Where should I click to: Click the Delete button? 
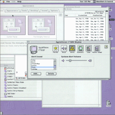pyautogui.click(x=51, y=74)
